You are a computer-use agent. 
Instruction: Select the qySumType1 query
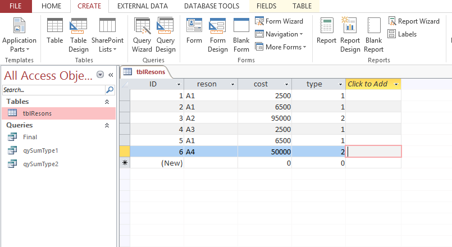tap(40, 150)
